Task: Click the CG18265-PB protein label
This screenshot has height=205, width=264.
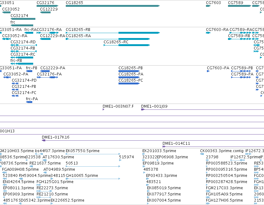Action: (x=131, y=68)
